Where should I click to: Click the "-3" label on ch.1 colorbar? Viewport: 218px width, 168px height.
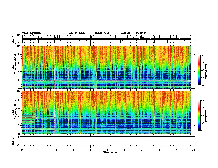point(203,55)
